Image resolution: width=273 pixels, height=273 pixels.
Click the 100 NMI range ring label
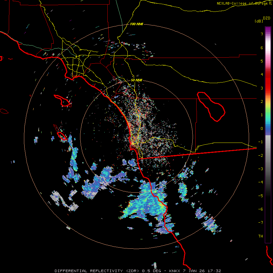[x=136, y=24]
